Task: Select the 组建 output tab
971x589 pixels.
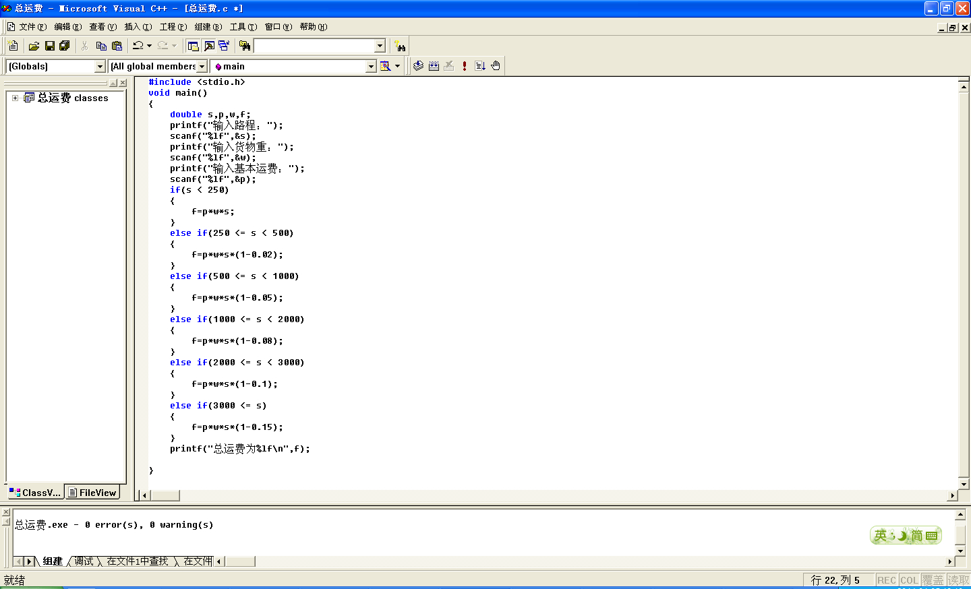Action: coord(53,561)
